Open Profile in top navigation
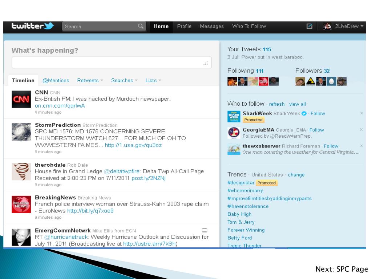The height and width of the screenshot is (279, 372). pos(184,26)
